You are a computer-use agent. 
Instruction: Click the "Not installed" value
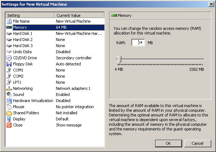click(x=67, y=113)
